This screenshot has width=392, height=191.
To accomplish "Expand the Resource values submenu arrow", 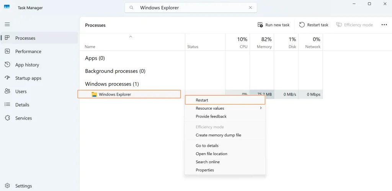I will [x=261, y=108].
